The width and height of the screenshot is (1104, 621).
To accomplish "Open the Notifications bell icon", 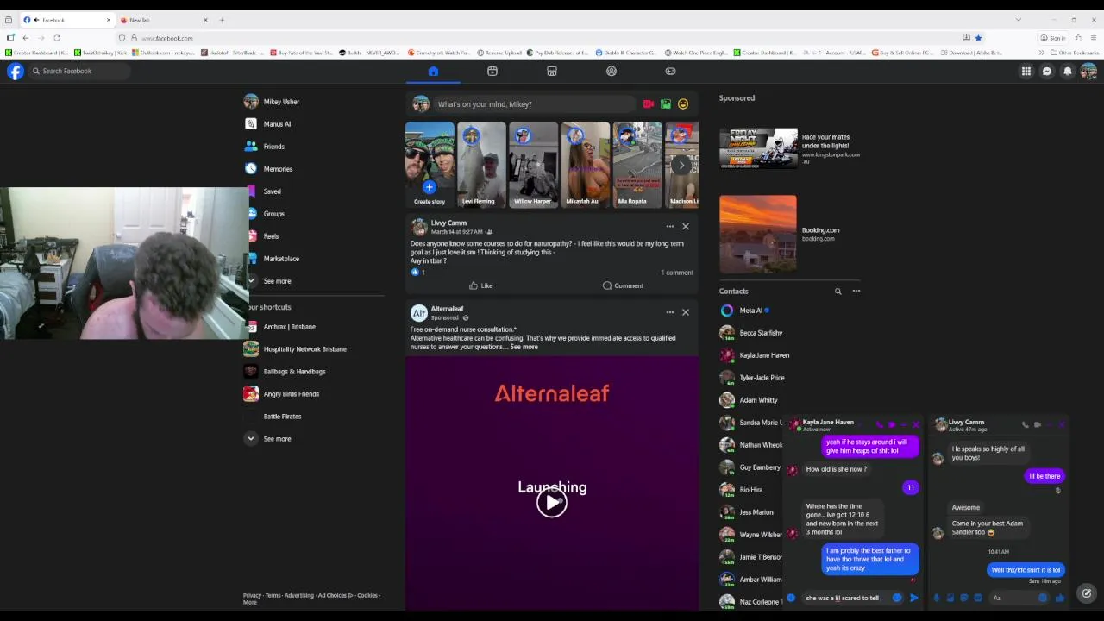I will point(1068,72).
